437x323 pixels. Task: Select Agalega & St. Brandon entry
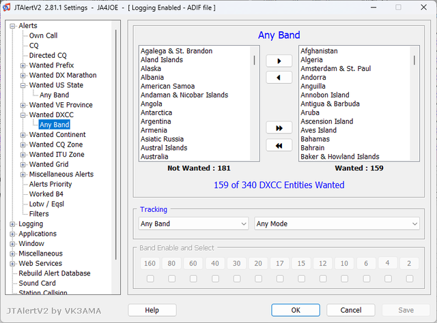tap(176, 51)
